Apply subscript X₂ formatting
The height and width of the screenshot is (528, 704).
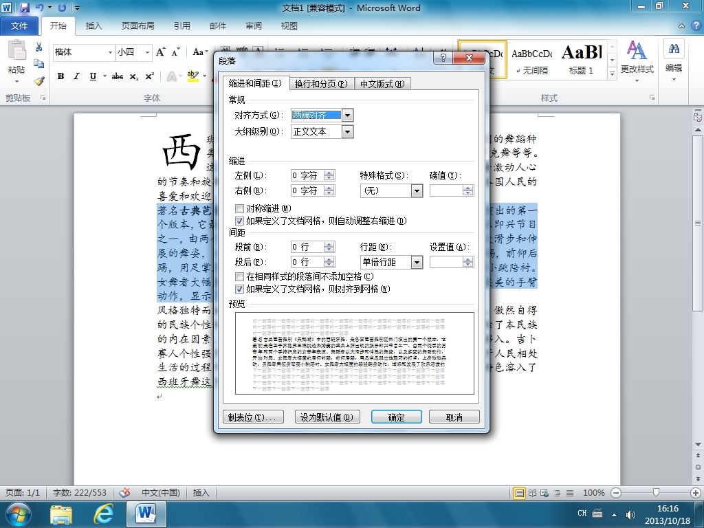point(134,77)
